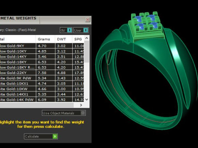
Task: Select the White Gold:14KX1 row
Action: tap(42, 94)
